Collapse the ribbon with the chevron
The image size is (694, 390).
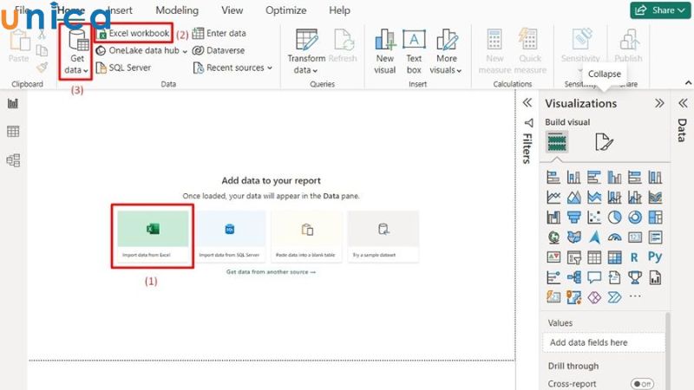pos(688,82)
